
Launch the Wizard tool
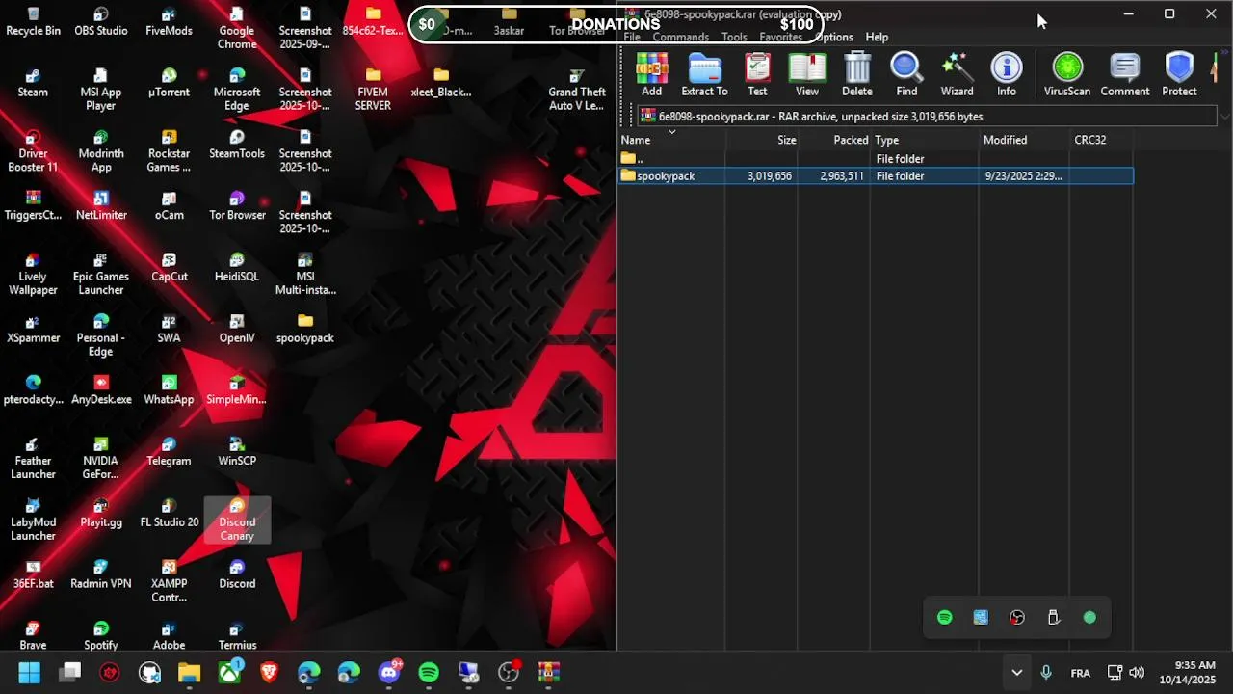957,75
